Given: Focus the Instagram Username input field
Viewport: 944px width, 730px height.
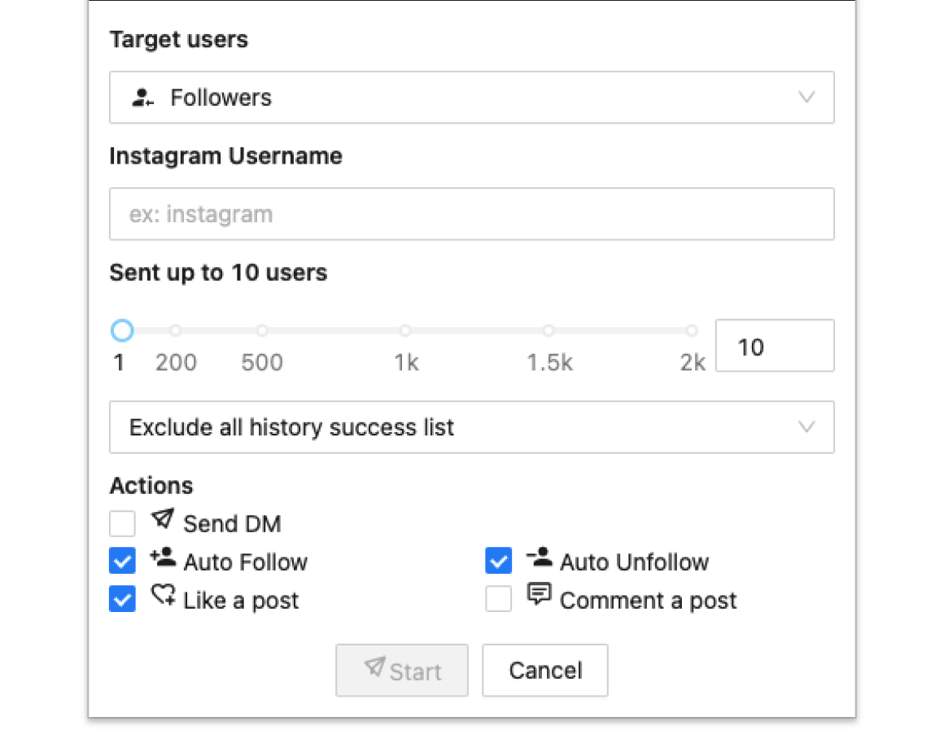Looking at the screenshot, I should 470,215.
